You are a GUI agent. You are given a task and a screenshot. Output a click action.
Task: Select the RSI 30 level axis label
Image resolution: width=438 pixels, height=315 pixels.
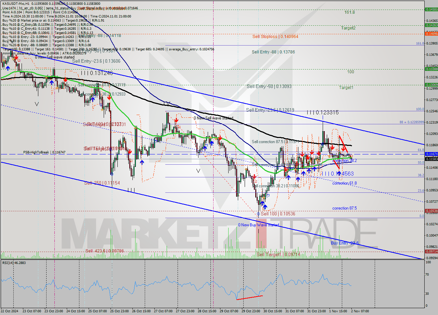427,293
